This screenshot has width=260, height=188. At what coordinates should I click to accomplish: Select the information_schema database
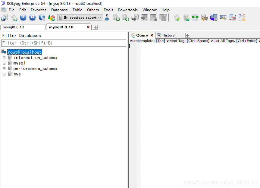pos(35,58)
